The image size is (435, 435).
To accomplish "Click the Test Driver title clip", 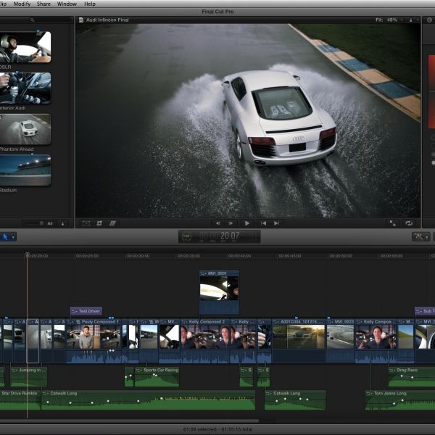I will (x=86, y=311).
